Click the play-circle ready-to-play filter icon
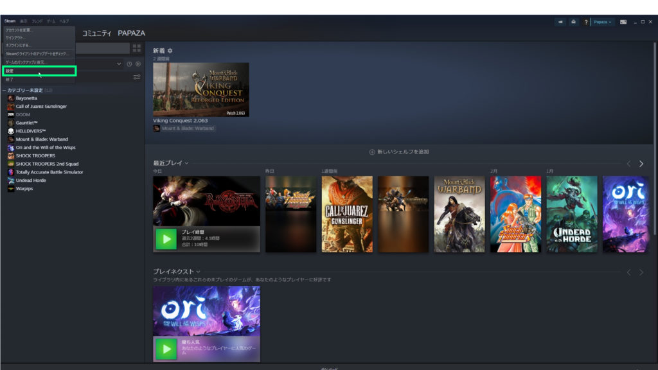The image size is (658, 370). (x=138, y=64)
